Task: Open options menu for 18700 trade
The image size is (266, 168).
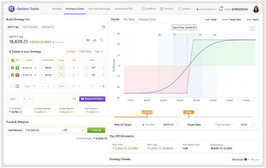Action: coord(104,75)
